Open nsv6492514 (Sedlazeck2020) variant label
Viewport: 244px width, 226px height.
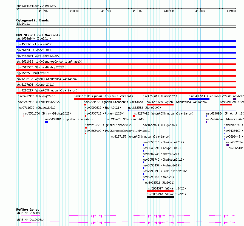coord(210,96)
